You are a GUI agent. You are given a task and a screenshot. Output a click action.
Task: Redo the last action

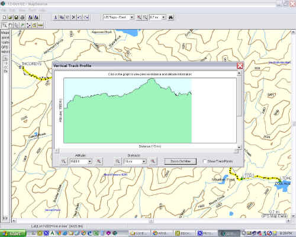(86, 17)
